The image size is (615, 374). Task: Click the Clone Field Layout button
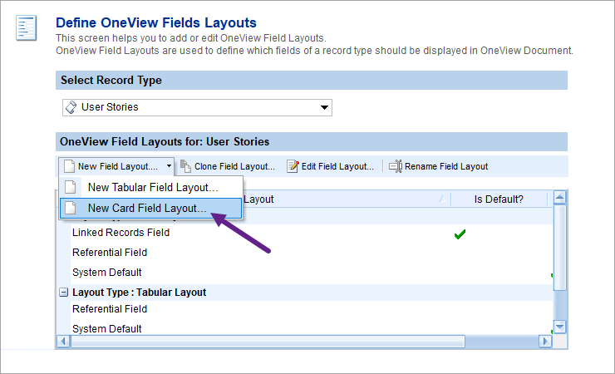228,166
